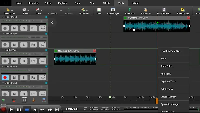Mute the first Untitled Track
The width and height of the screenshot is (200, 113).
(x=14, y=28)
